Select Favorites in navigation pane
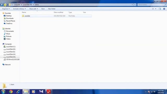The image size is (167, 94). 8,13
